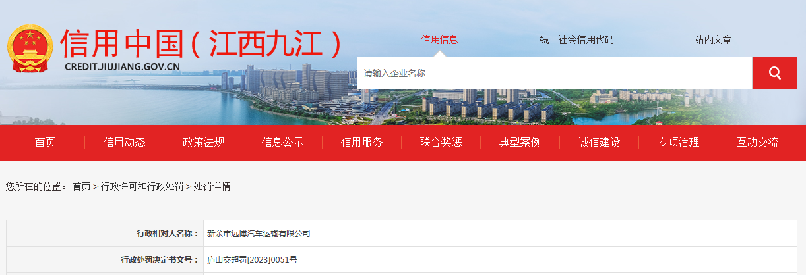Navigate to 典型案例
This screenshot has height=275, width=806.
pyautogui.click(x=520, y=142)
